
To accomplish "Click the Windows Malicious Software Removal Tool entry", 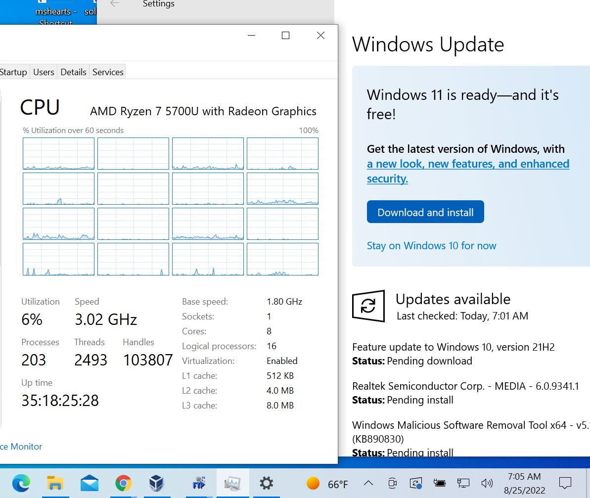I will (x=471, y=432).
